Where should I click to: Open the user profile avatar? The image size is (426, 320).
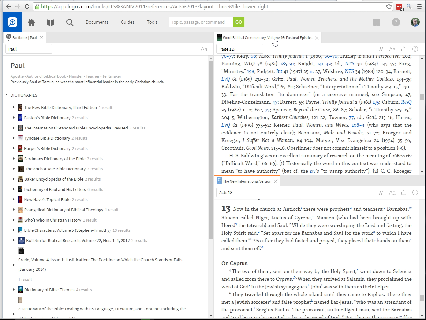pyautogui.click(x=415, y=22)
